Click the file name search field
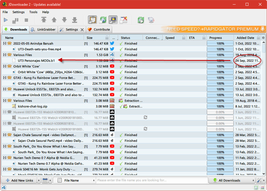 coord(152,180)
